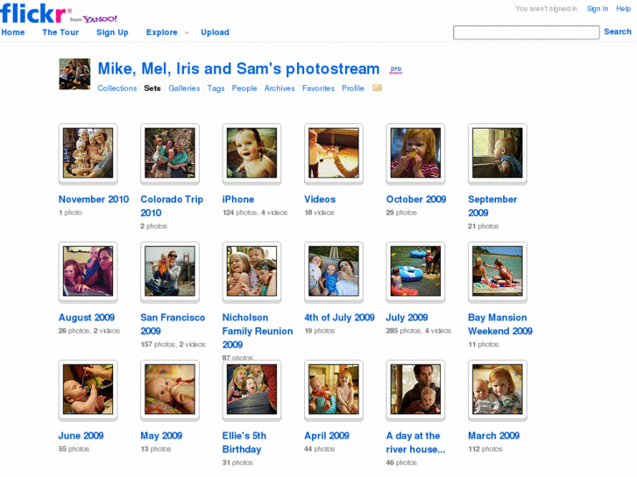
Task: Open the iPhone set thumbnail
Action: (x=251, y=153)
